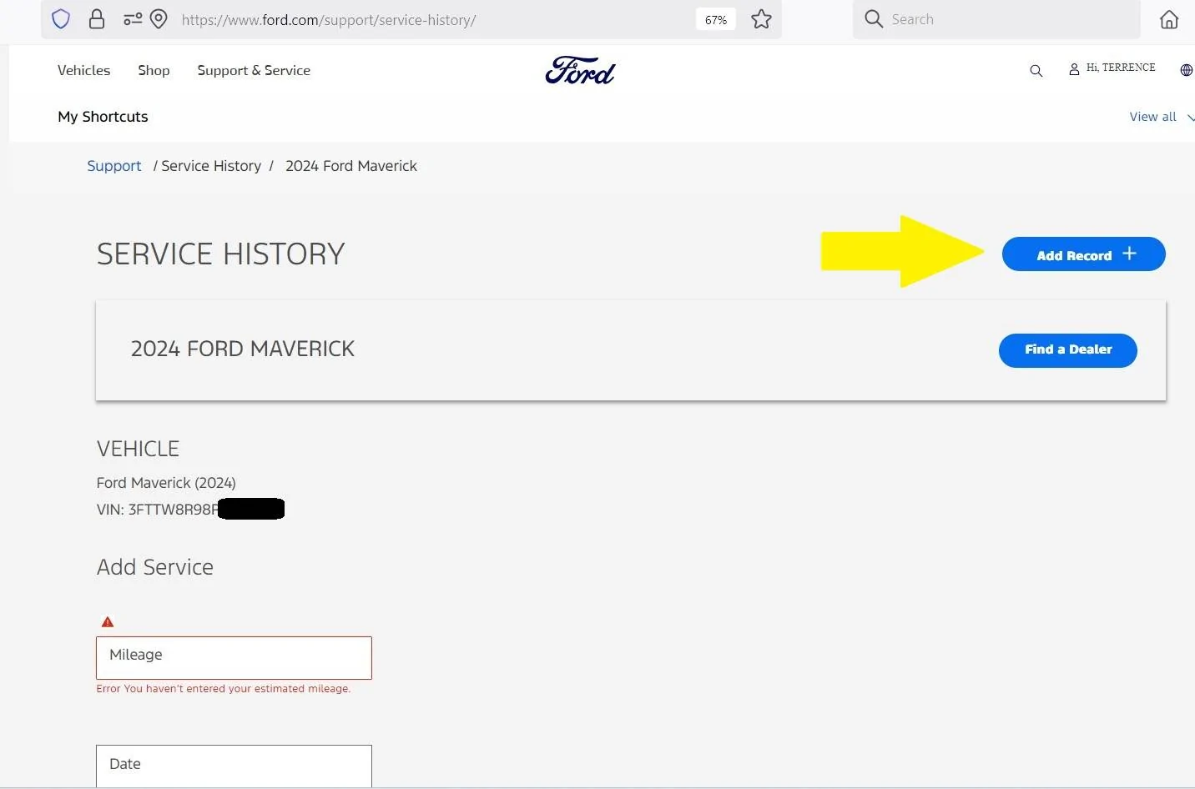Expand My Shortcuts with the View all chevron
Viewport: 1195px width, 789px height.
[x=1191, y=118]
